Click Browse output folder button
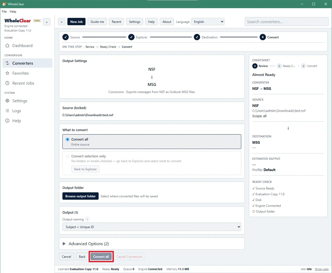332x273 pixels. [x=81, y=196]
